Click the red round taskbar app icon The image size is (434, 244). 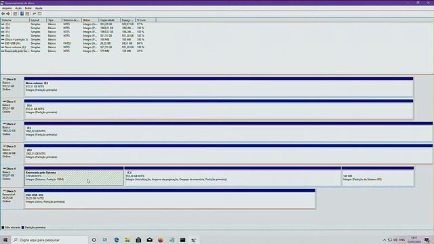161,240
